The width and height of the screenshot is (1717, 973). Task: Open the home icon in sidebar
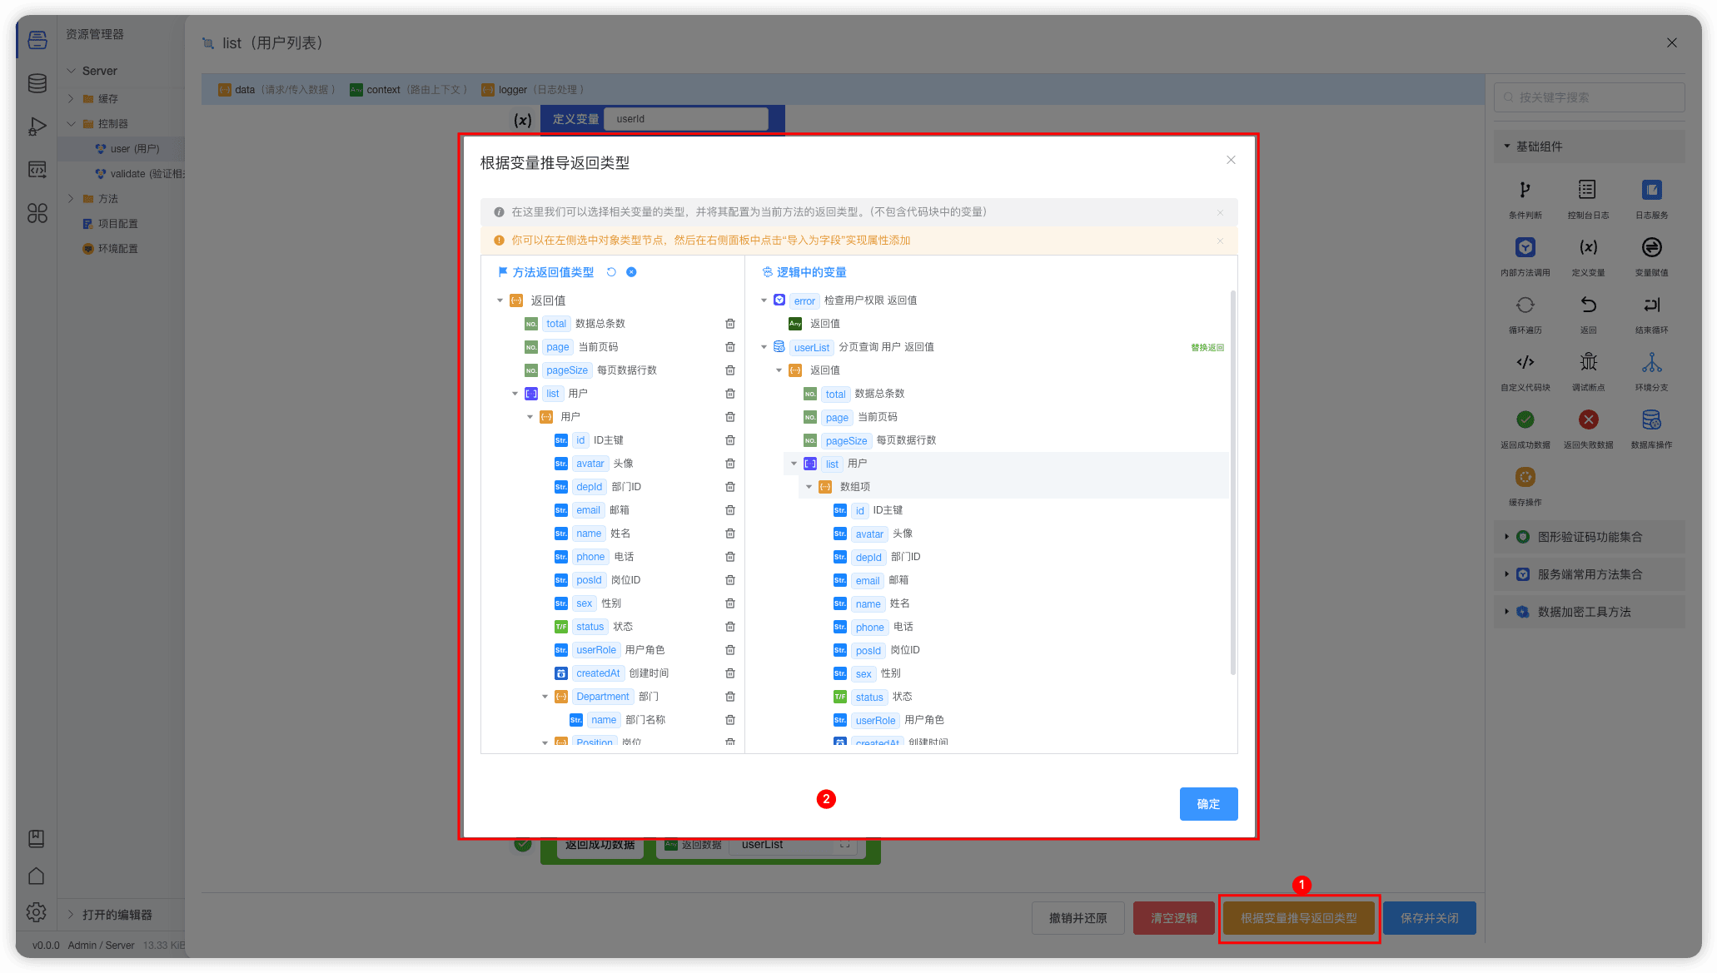pos(36,876)
